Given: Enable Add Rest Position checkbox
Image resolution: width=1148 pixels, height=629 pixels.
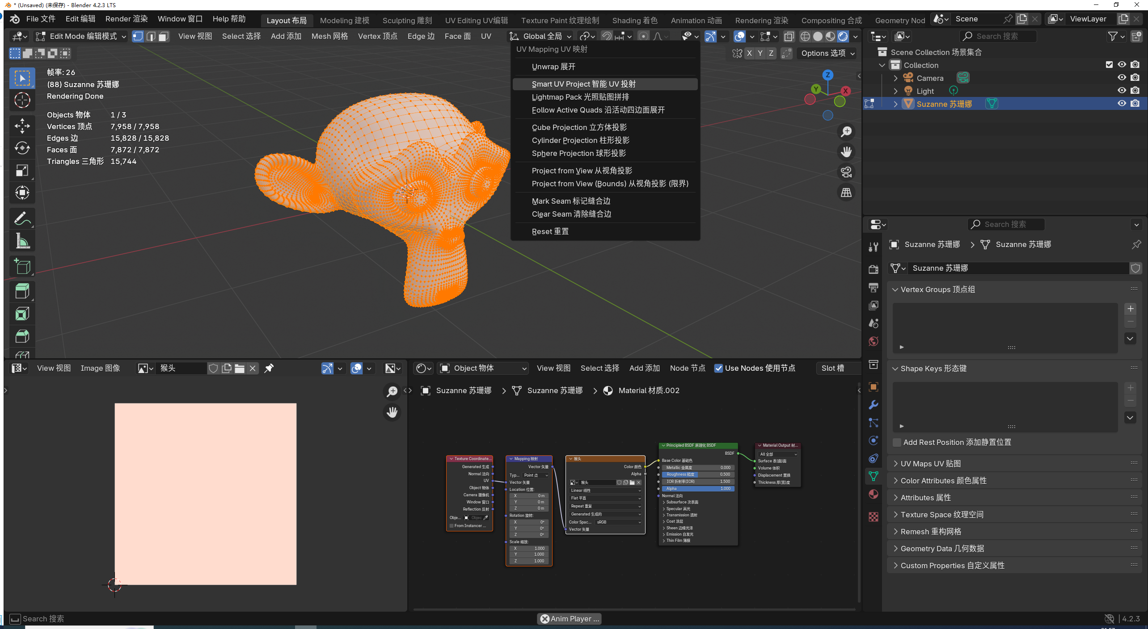Looking at the screenshot, I should click(897, 442).
